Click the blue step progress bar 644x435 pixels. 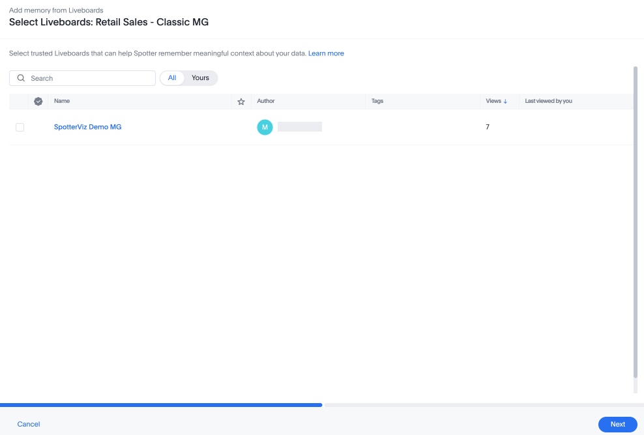pyautogui.click(x=161, y=405)
